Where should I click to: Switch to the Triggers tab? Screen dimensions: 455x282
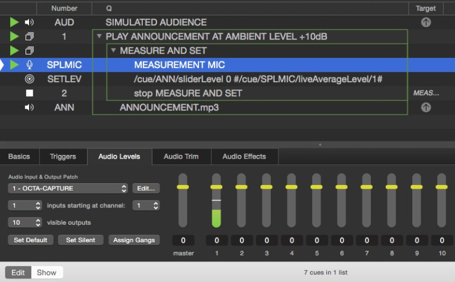click(63, 157)
